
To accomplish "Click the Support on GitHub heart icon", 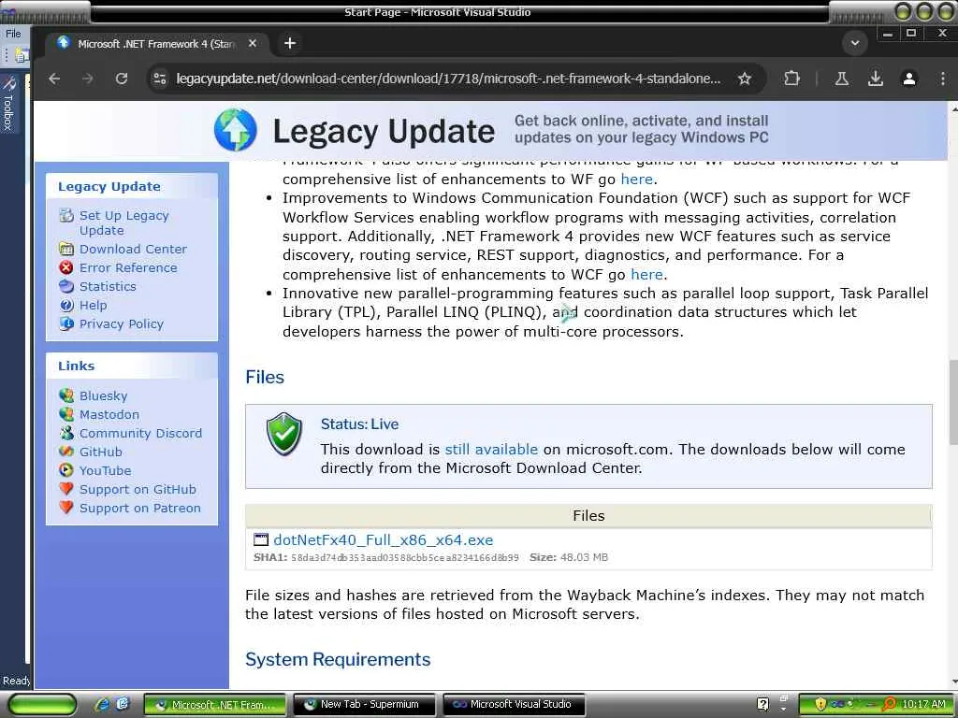I will [x=66, y=489].
